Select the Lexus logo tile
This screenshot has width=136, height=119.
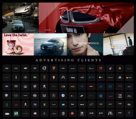point(25,77)
